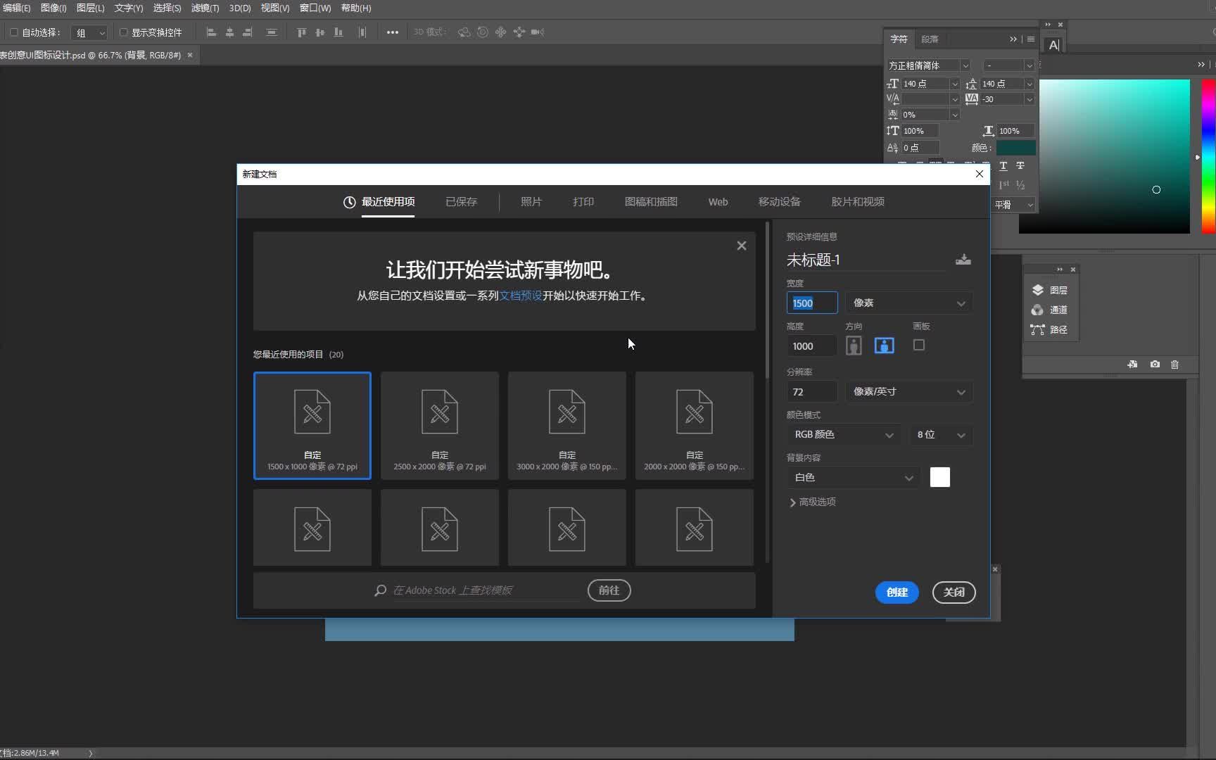1216x760 pixels.
Task: Switch to the 已保存 tab
Action: click(461, 202)
